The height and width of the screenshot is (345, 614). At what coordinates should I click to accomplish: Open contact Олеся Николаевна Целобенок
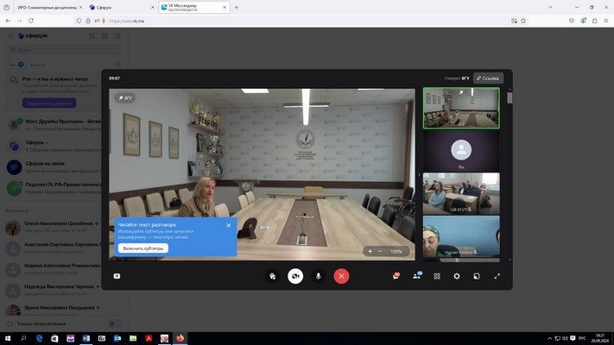(x=54, y=227)
